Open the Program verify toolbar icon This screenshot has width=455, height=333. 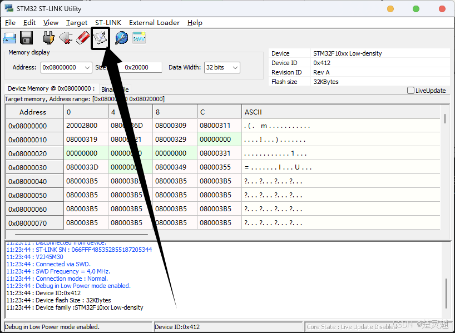click(x=101, y=38)
